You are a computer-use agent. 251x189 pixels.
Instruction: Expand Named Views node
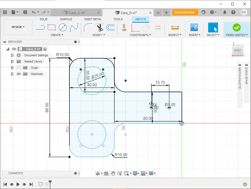12,61
